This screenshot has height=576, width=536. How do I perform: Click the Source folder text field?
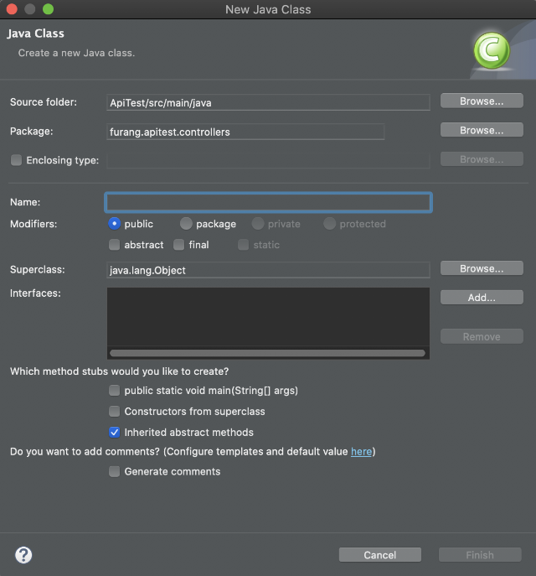(x=268, y=102)
